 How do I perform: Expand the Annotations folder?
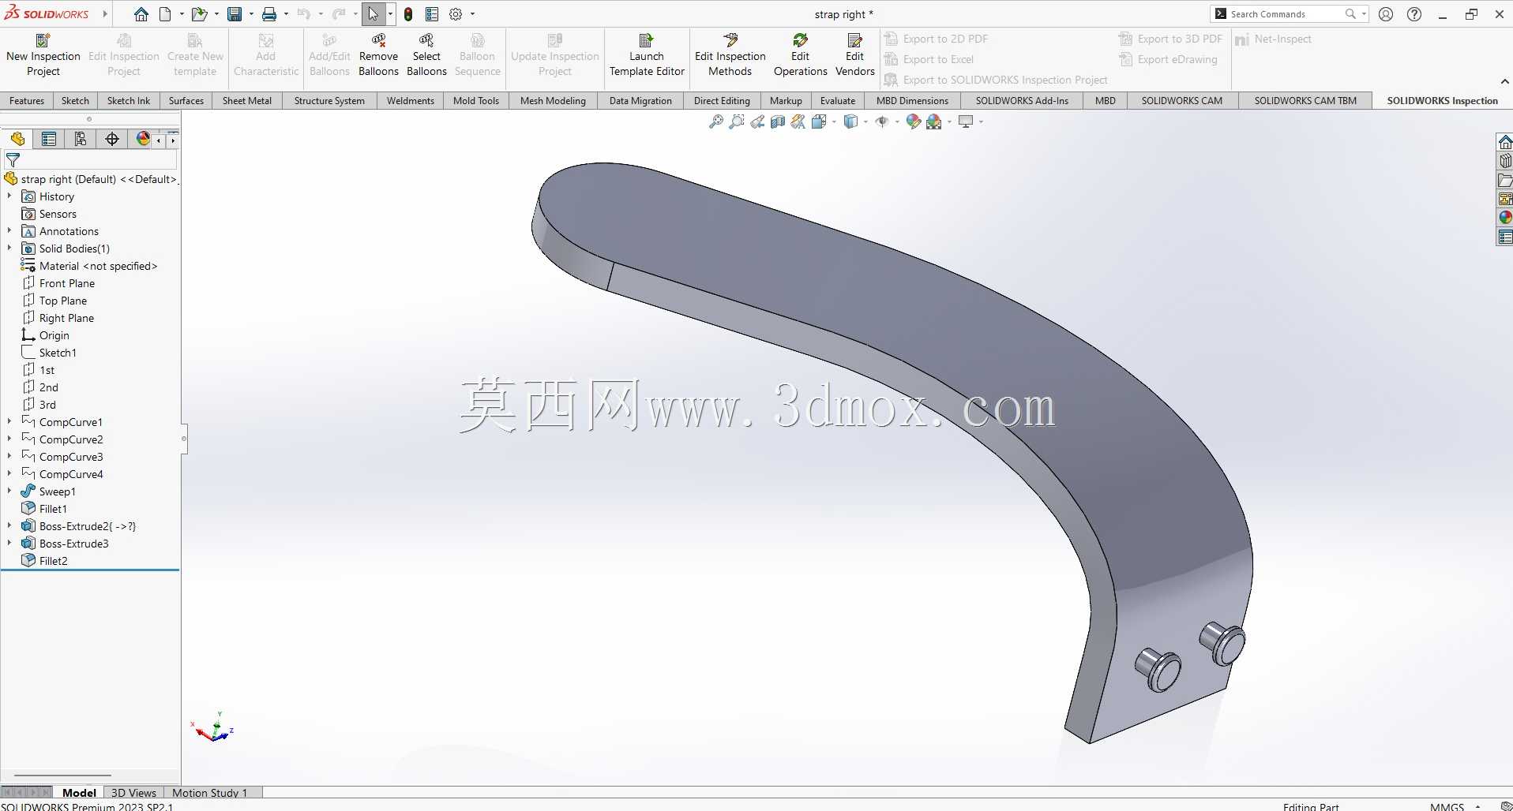tap(9, 231)
